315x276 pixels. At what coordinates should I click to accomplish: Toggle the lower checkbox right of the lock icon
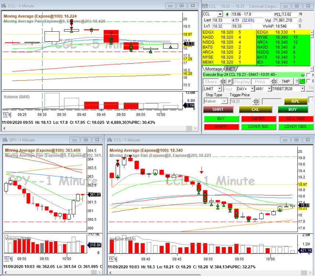pyautogui.click(x=308, y=82)
